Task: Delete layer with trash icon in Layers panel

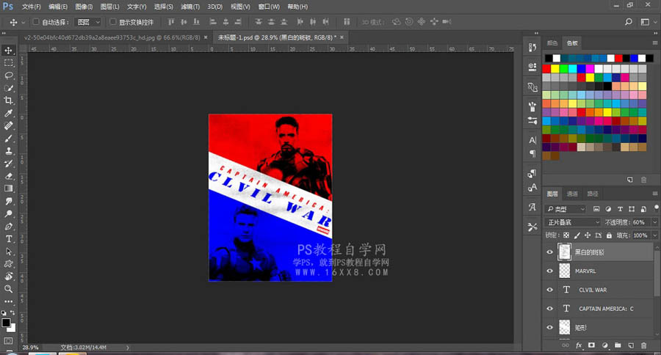Action: [643, 345]
